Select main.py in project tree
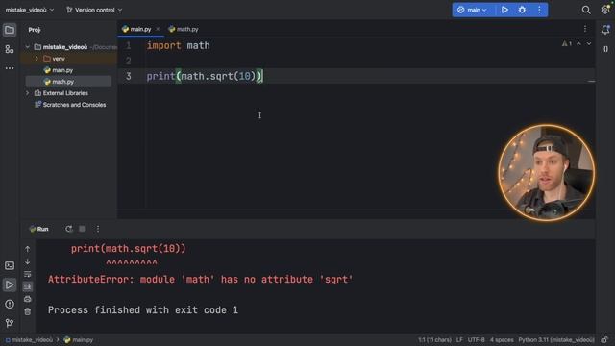Image resolution: width=615 pixels, height=346 pixels. 59,70
